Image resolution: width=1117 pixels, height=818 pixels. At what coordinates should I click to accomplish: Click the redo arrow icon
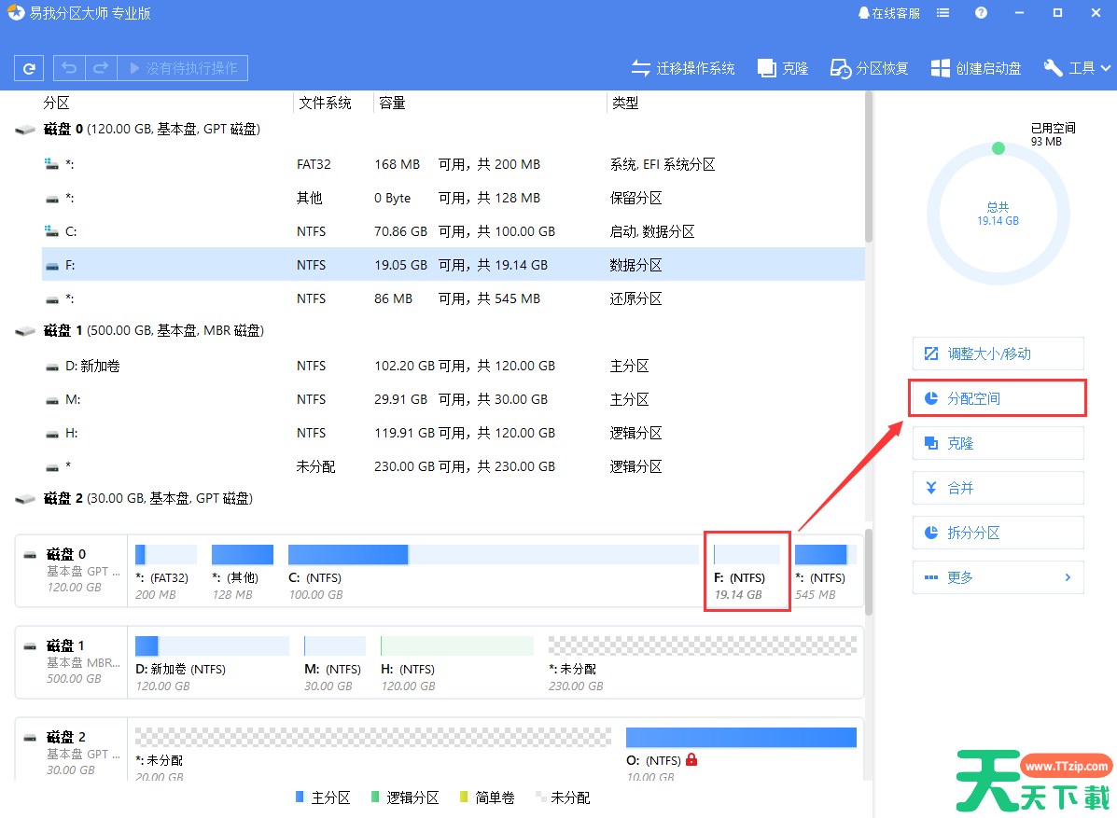101,68
